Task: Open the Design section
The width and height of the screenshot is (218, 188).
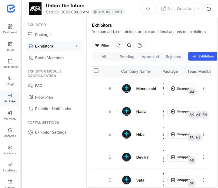Action: [x=10, y=81]
